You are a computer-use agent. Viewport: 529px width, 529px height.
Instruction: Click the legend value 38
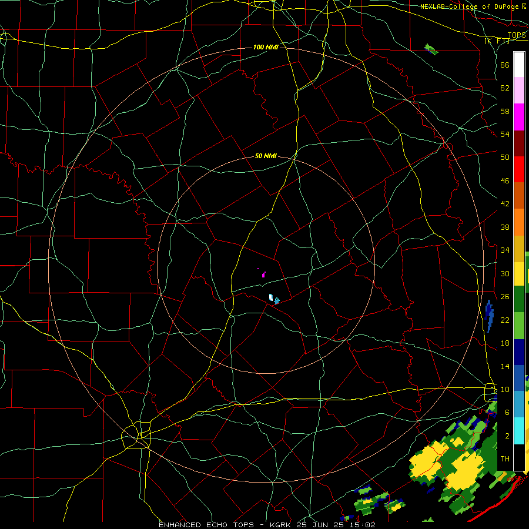(x=505, y=227)
